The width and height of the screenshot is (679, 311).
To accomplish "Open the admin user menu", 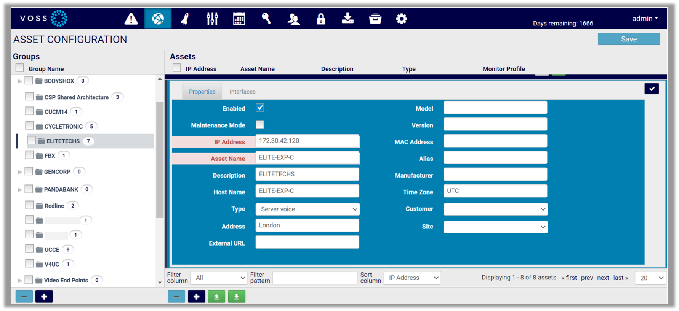I will click(x=645, y=19).
